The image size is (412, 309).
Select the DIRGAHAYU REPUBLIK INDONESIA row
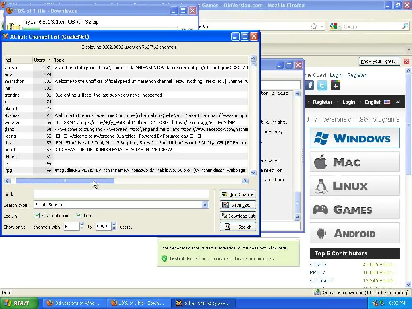126,150
